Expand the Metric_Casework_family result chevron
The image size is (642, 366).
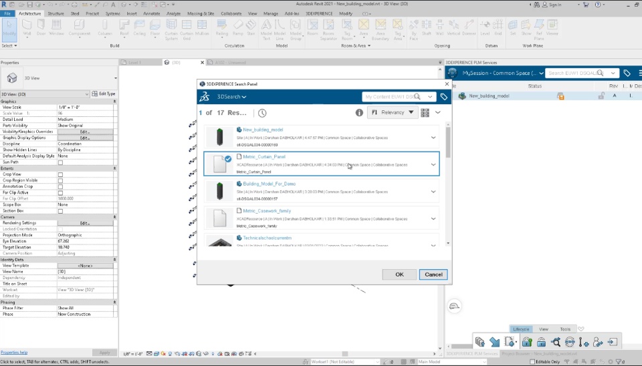(433, 219)
